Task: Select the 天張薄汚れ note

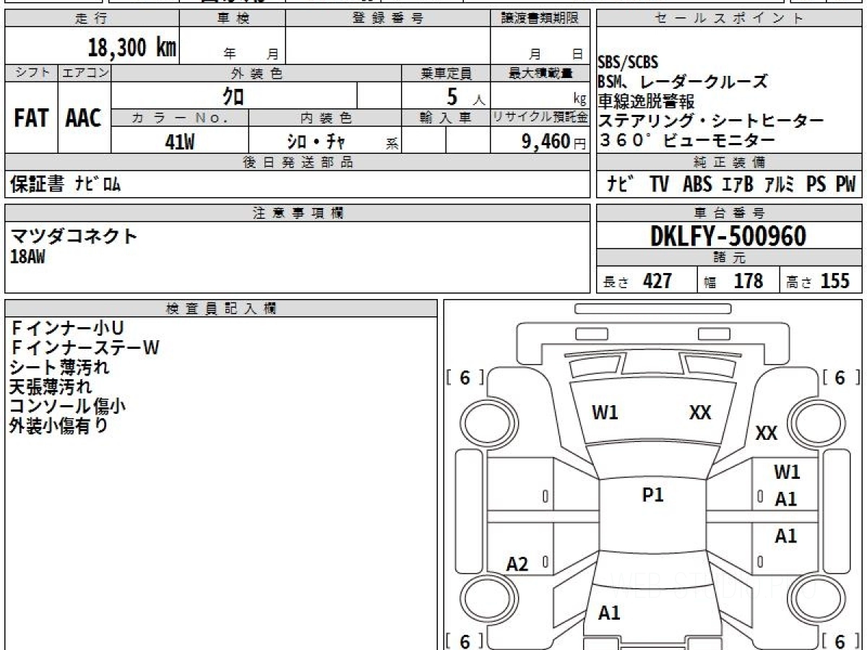Action: (51, 387)
